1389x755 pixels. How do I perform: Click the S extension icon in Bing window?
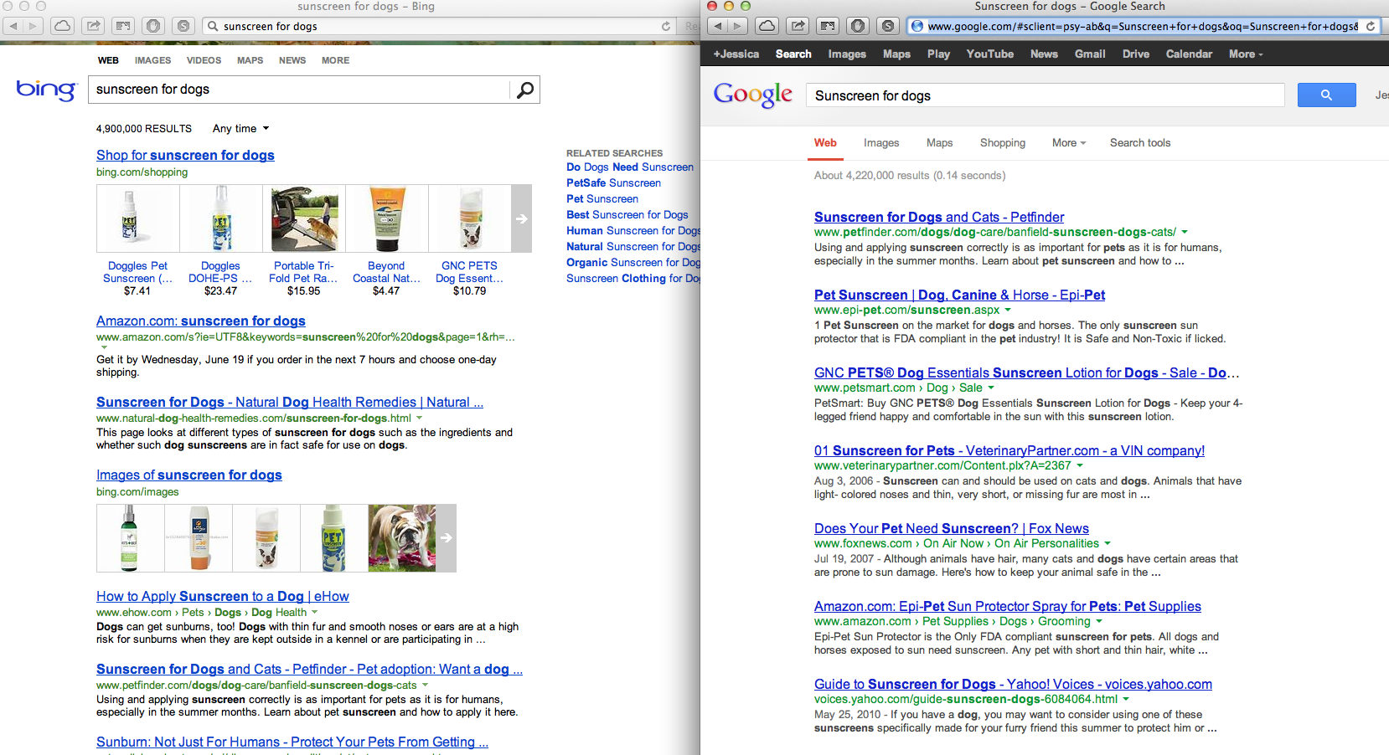click(x=183, y=26)
